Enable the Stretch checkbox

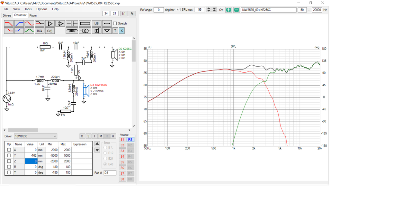(x=115, y=23)
